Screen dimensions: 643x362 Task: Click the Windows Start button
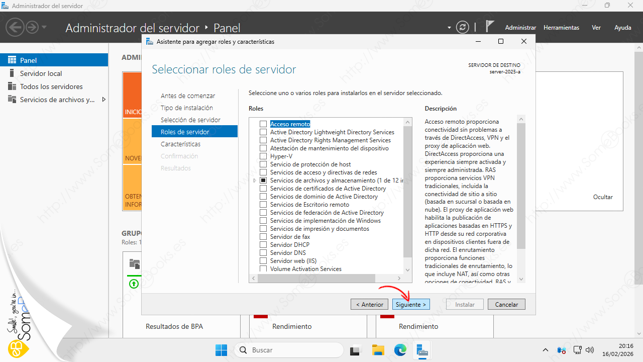221,350
